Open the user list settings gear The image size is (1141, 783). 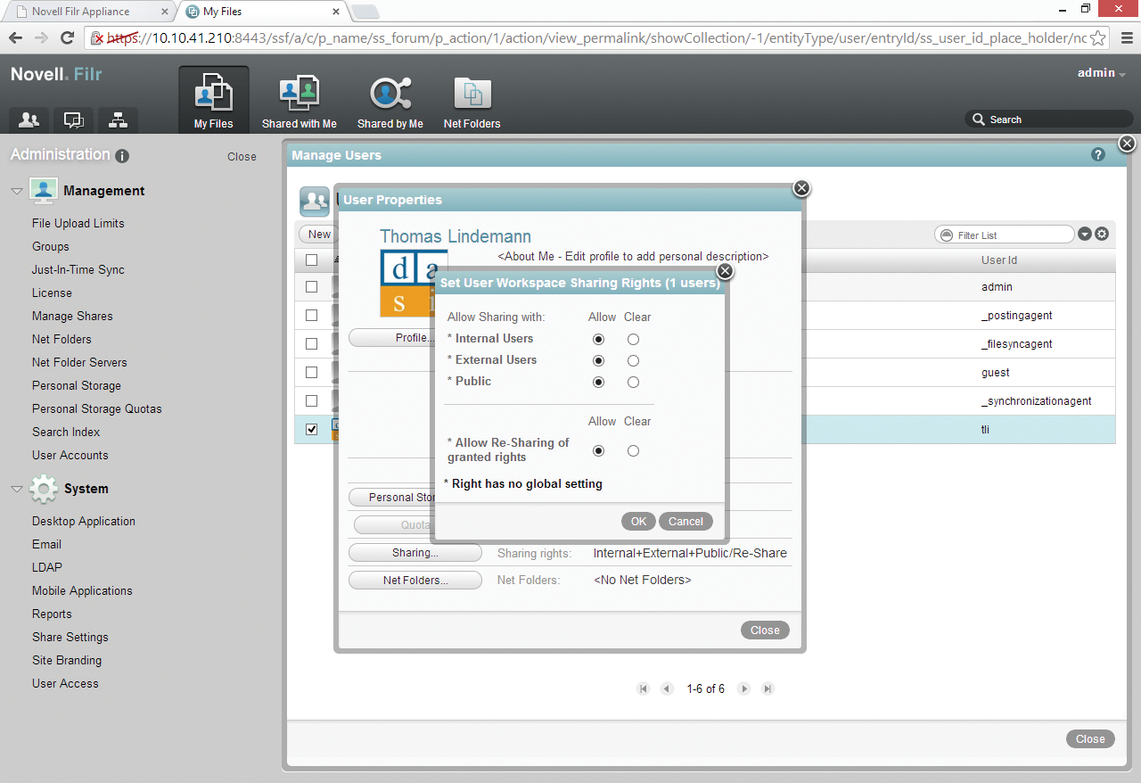1102,235
